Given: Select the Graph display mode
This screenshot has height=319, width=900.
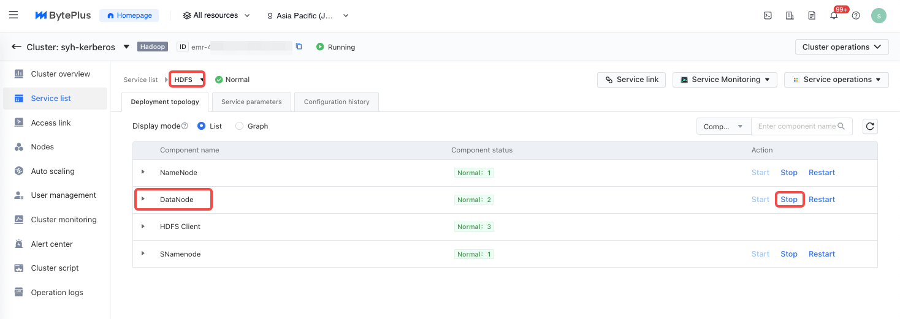Looking at the screenshot, I should click(x=240, y=126).
